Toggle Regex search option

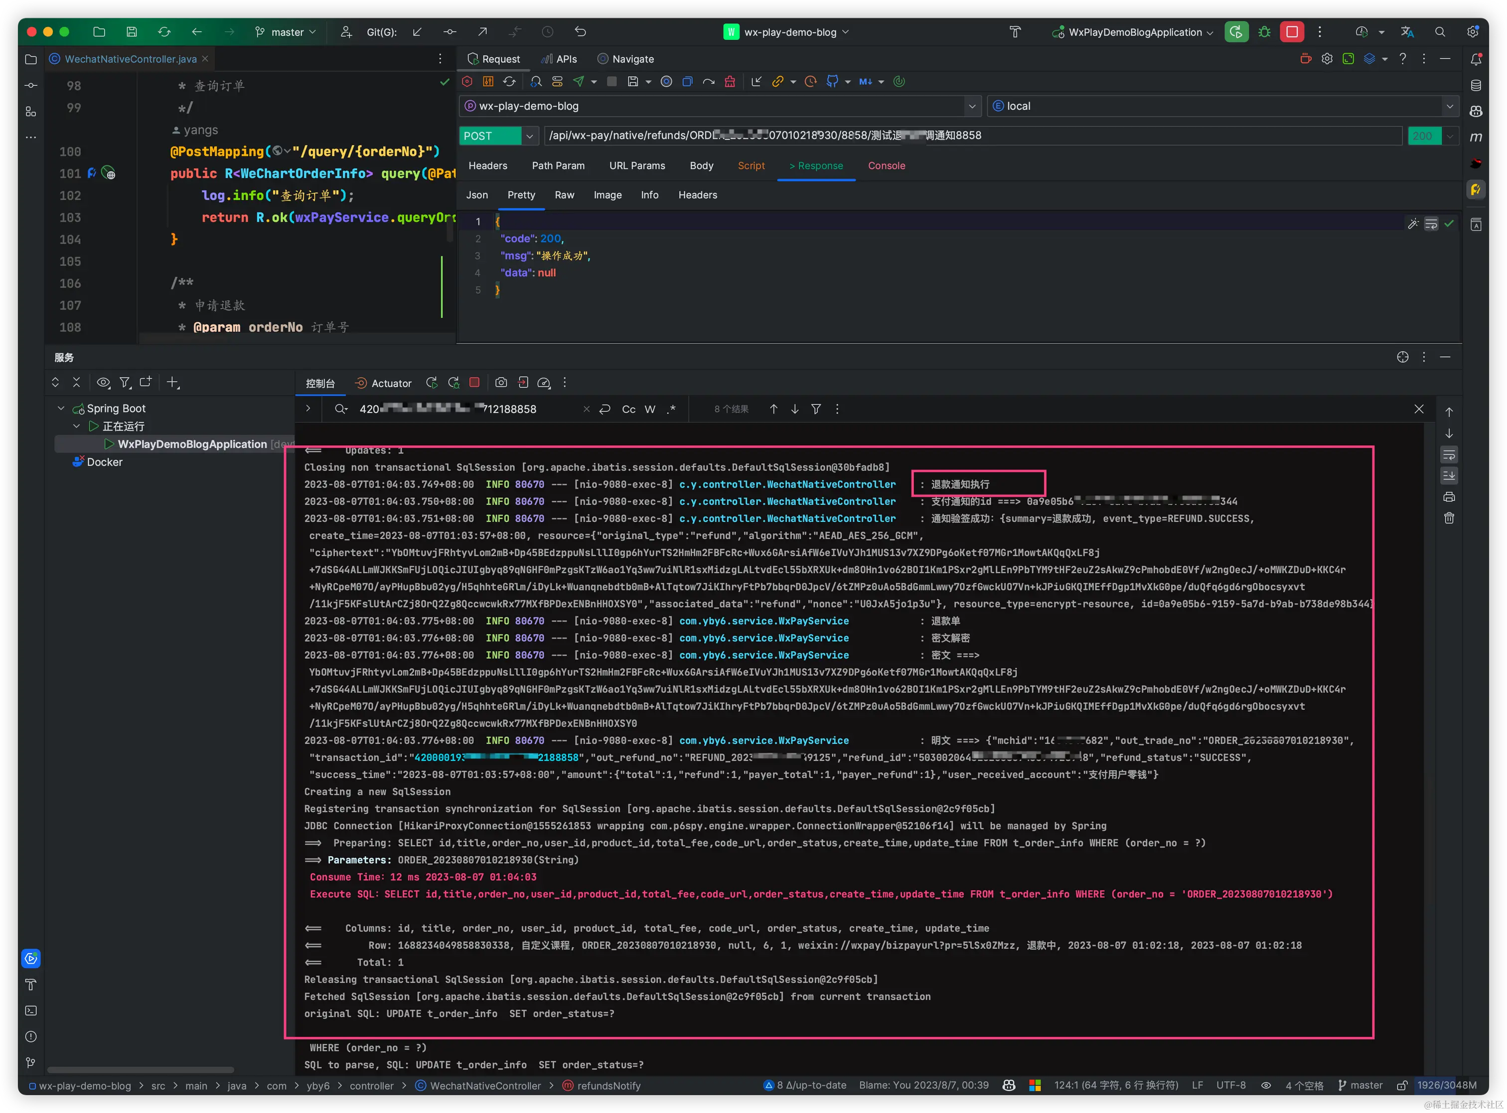coord(671,409)
